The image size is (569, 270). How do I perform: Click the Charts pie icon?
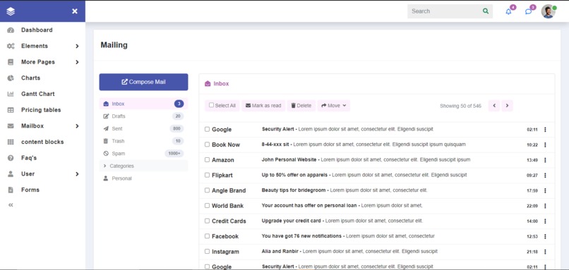pos(11,78)
